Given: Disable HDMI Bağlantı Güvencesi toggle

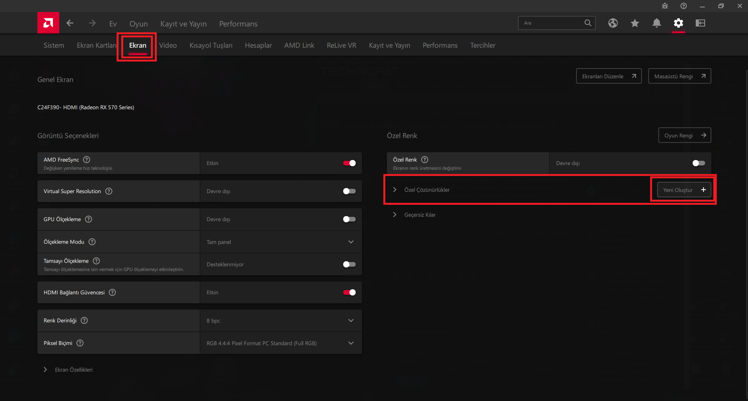Looking at the screenshot, I should click(349, 292).
